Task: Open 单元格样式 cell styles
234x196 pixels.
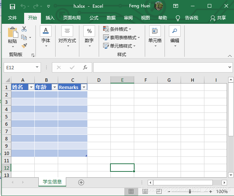Action: pyautogui.click(x=119, y=46)
